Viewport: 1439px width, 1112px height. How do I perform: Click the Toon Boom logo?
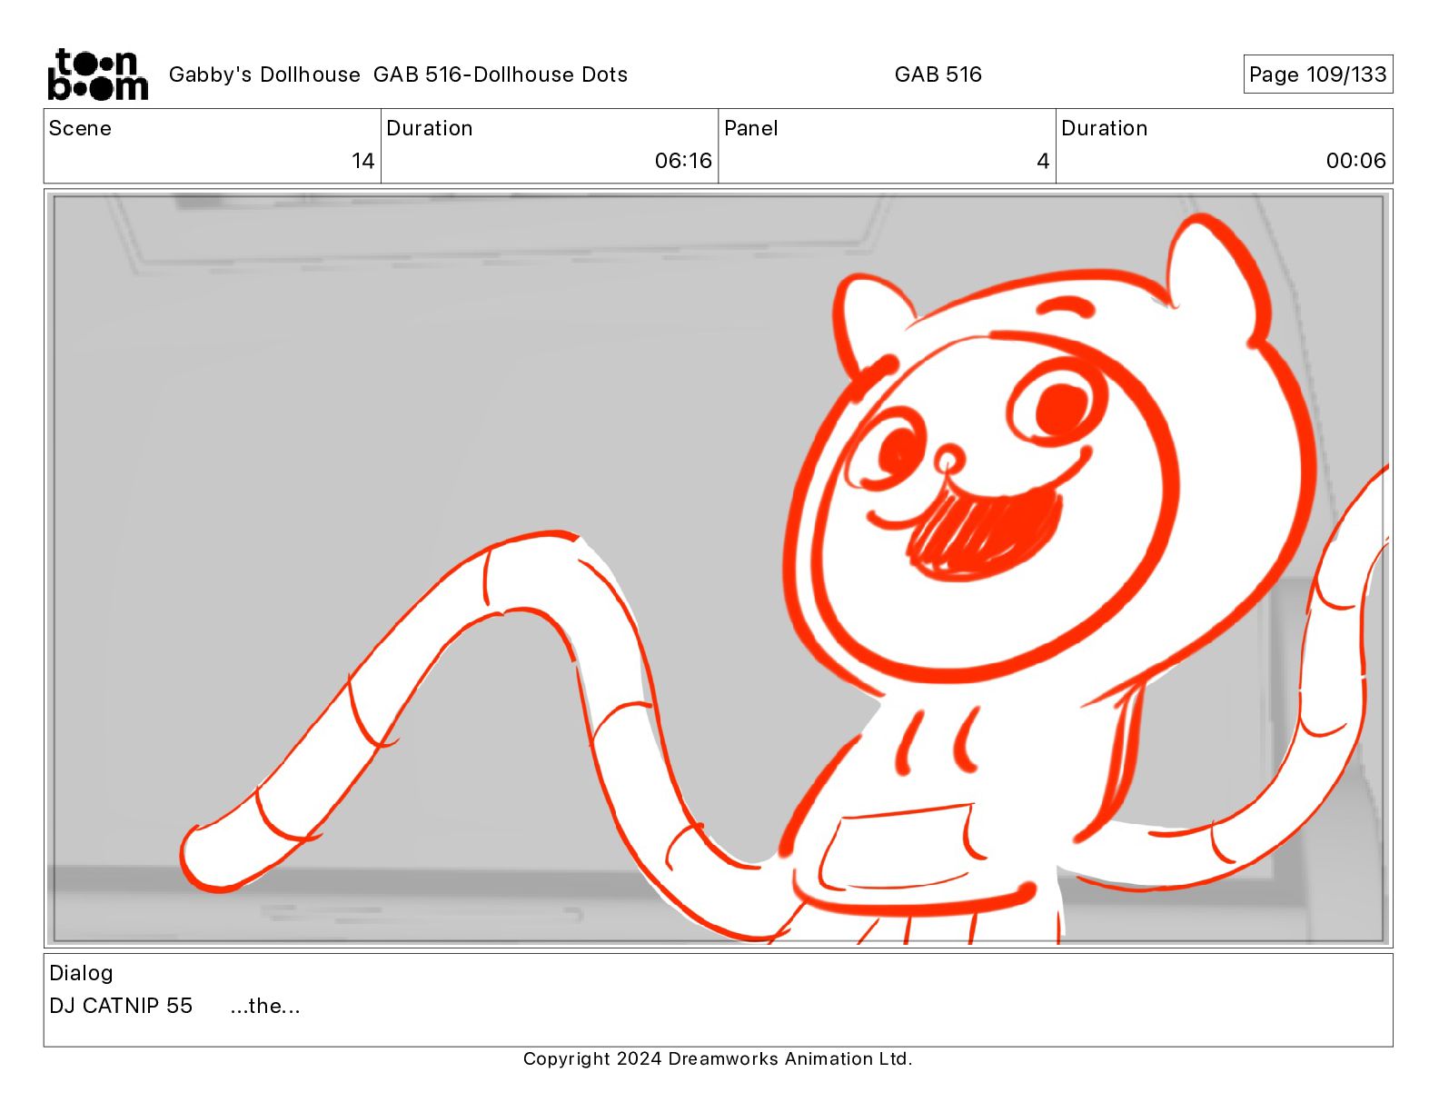[97, 74]
